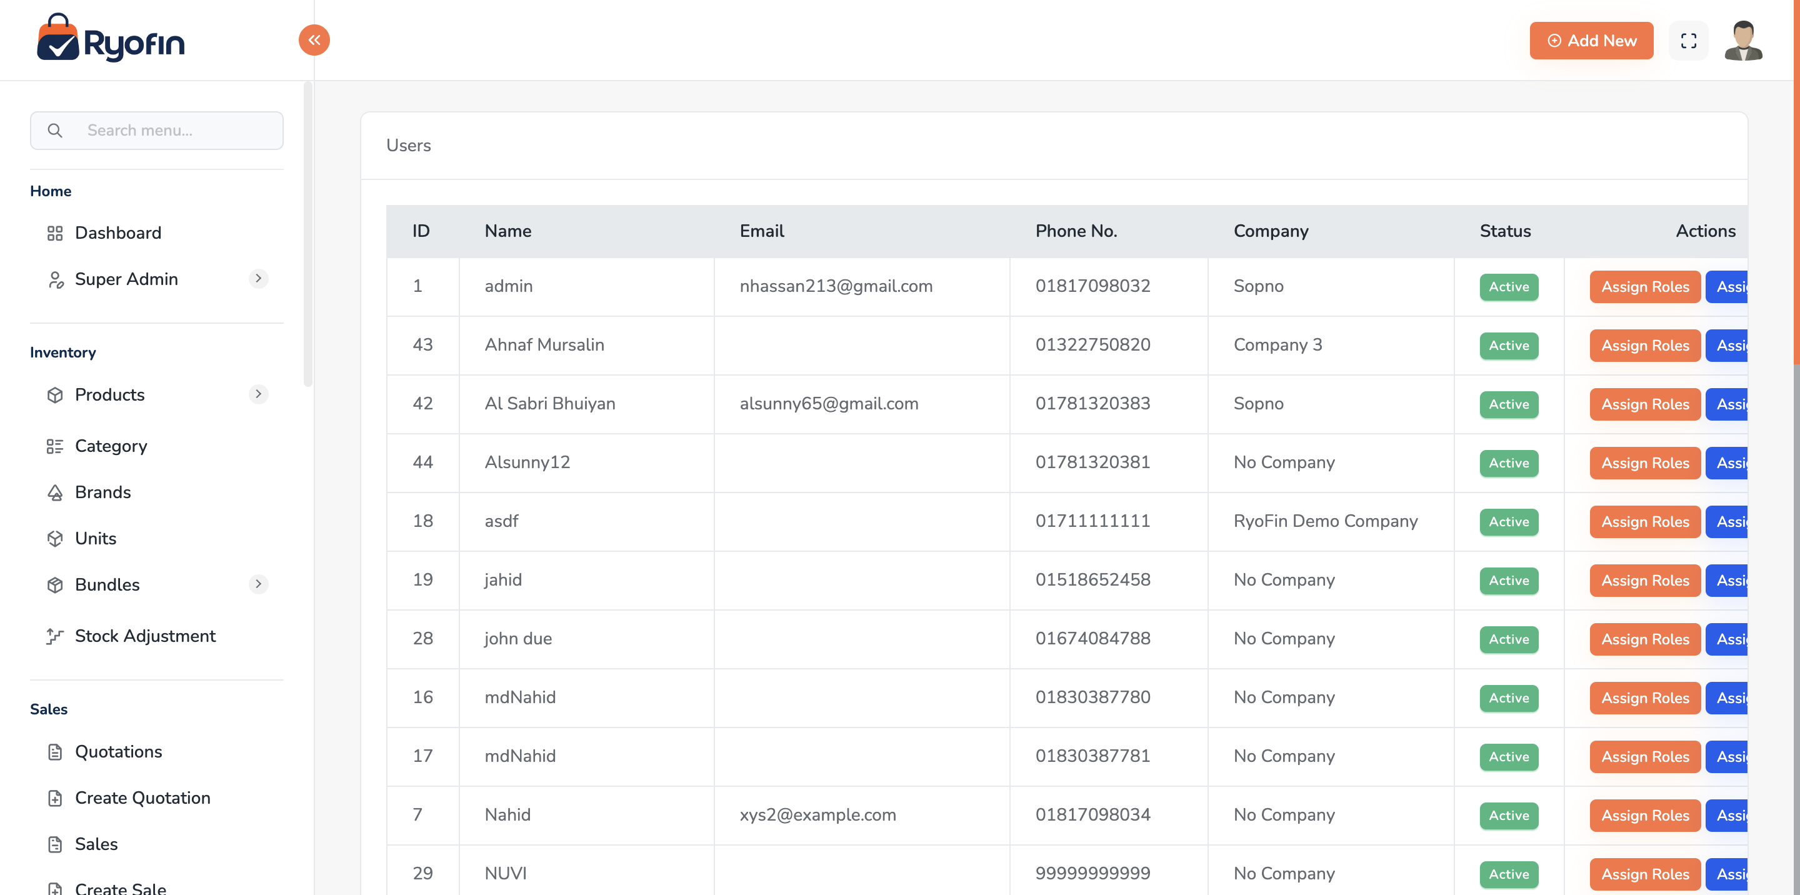
Task: Assign Roles for Ahnaf Mursalin
Action: [x=1645, y=346]
